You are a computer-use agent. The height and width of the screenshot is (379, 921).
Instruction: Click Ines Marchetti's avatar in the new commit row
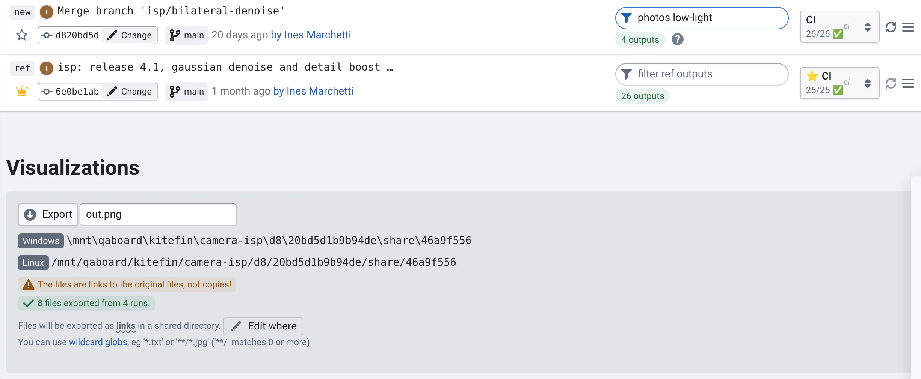click(47, 12)
